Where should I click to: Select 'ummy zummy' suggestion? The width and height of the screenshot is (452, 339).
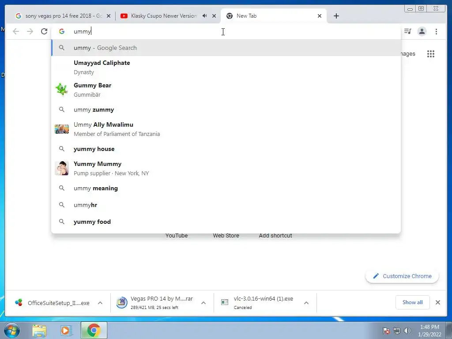tap(226, 109)
